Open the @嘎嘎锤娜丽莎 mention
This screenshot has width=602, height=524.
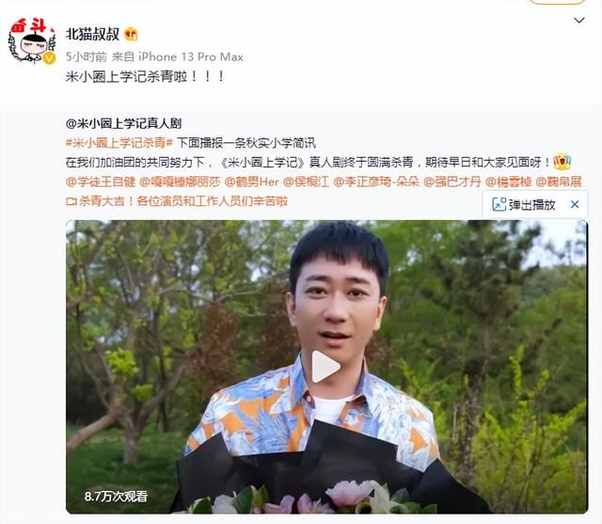pyautogui.click(x=180, y=182)
